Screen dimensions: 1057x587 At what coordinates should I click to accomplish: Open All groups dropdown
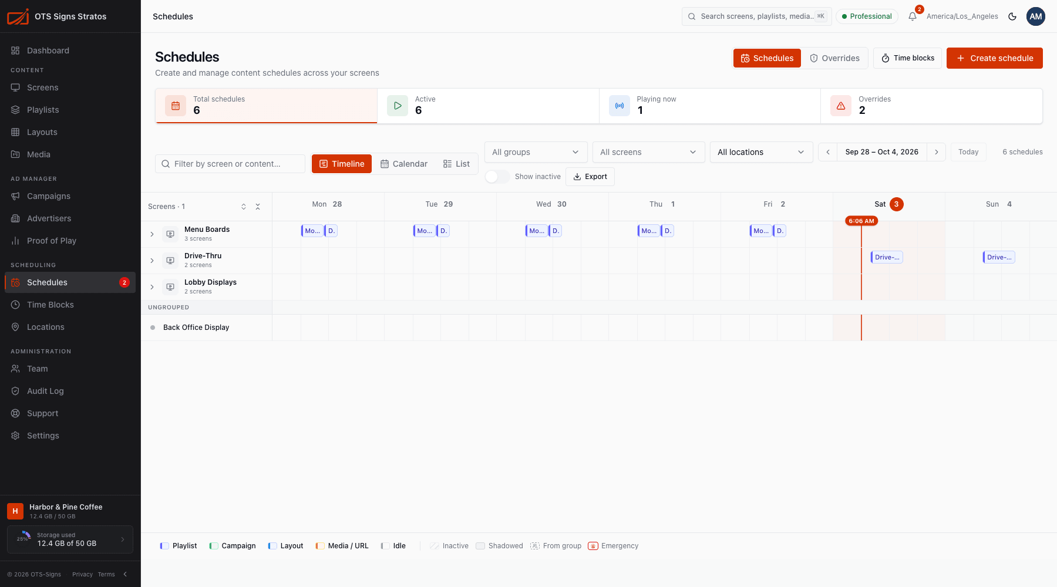click(536, 152)
